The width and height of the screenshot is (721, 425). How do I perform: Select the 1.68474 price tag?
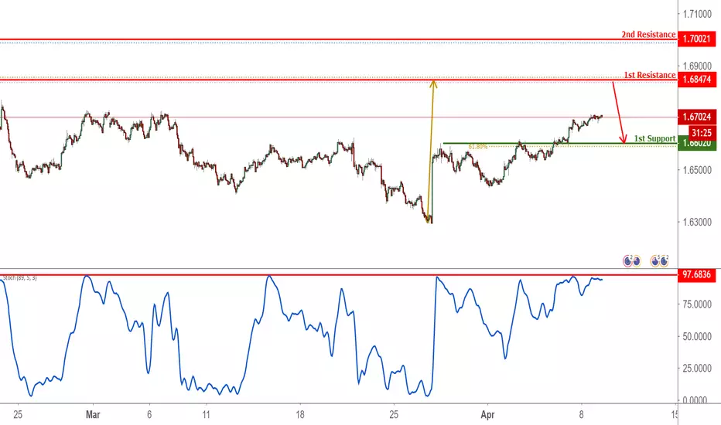[x=696, y=79]
